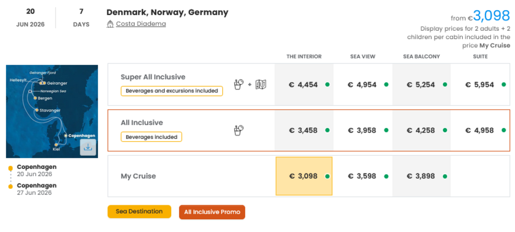Select the € 3,098 My Cruise interior price
Screen dimensions: 515x232
pos(304,176)
